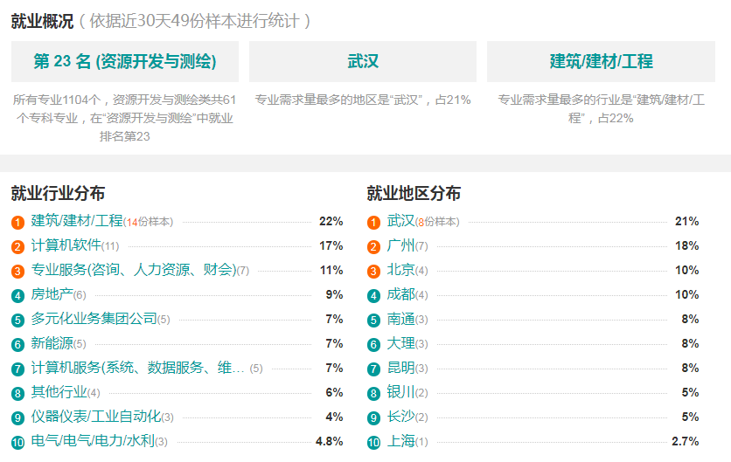Open the 专业服务(咨询、人力资源、财会) link
This screenshot has width=731, height=462.
[x=134, y=270]
